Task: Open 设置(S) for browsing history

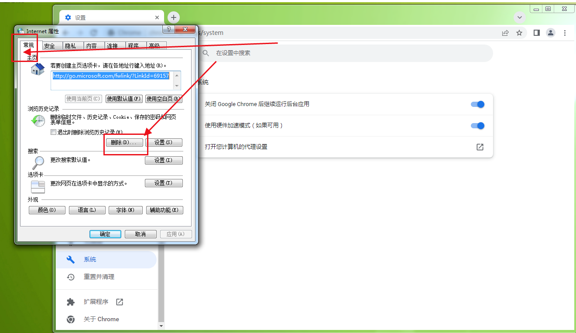Action: coord(164,143)
